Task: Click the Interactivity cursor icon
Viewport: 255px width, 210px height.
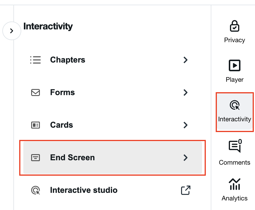Action: click(x=235, y=105)
